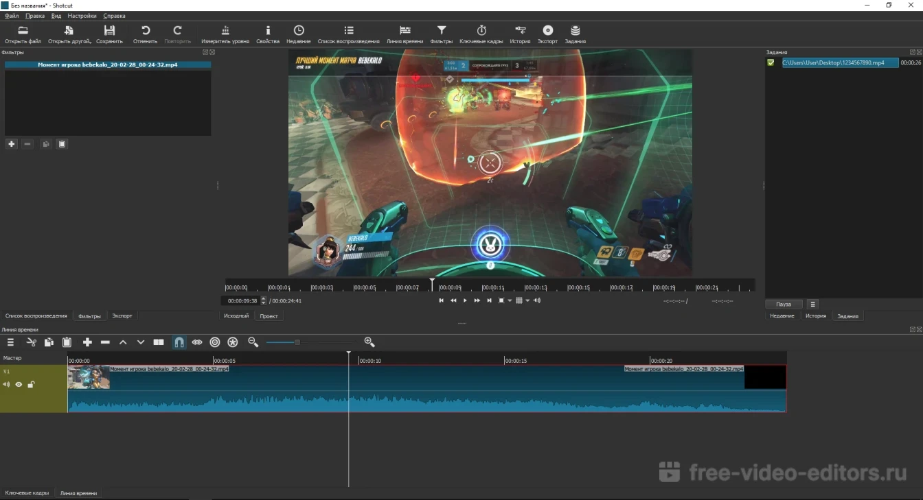The width and height of the screenshot is (923, 500).
Task: Ripple delete with timeline minus icon
Action: point(105,342)
